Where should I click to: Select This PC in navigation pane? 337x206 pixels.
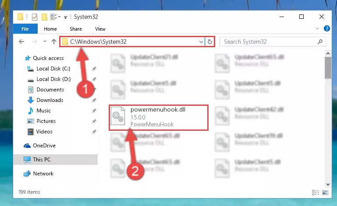(x=56, y=160)
